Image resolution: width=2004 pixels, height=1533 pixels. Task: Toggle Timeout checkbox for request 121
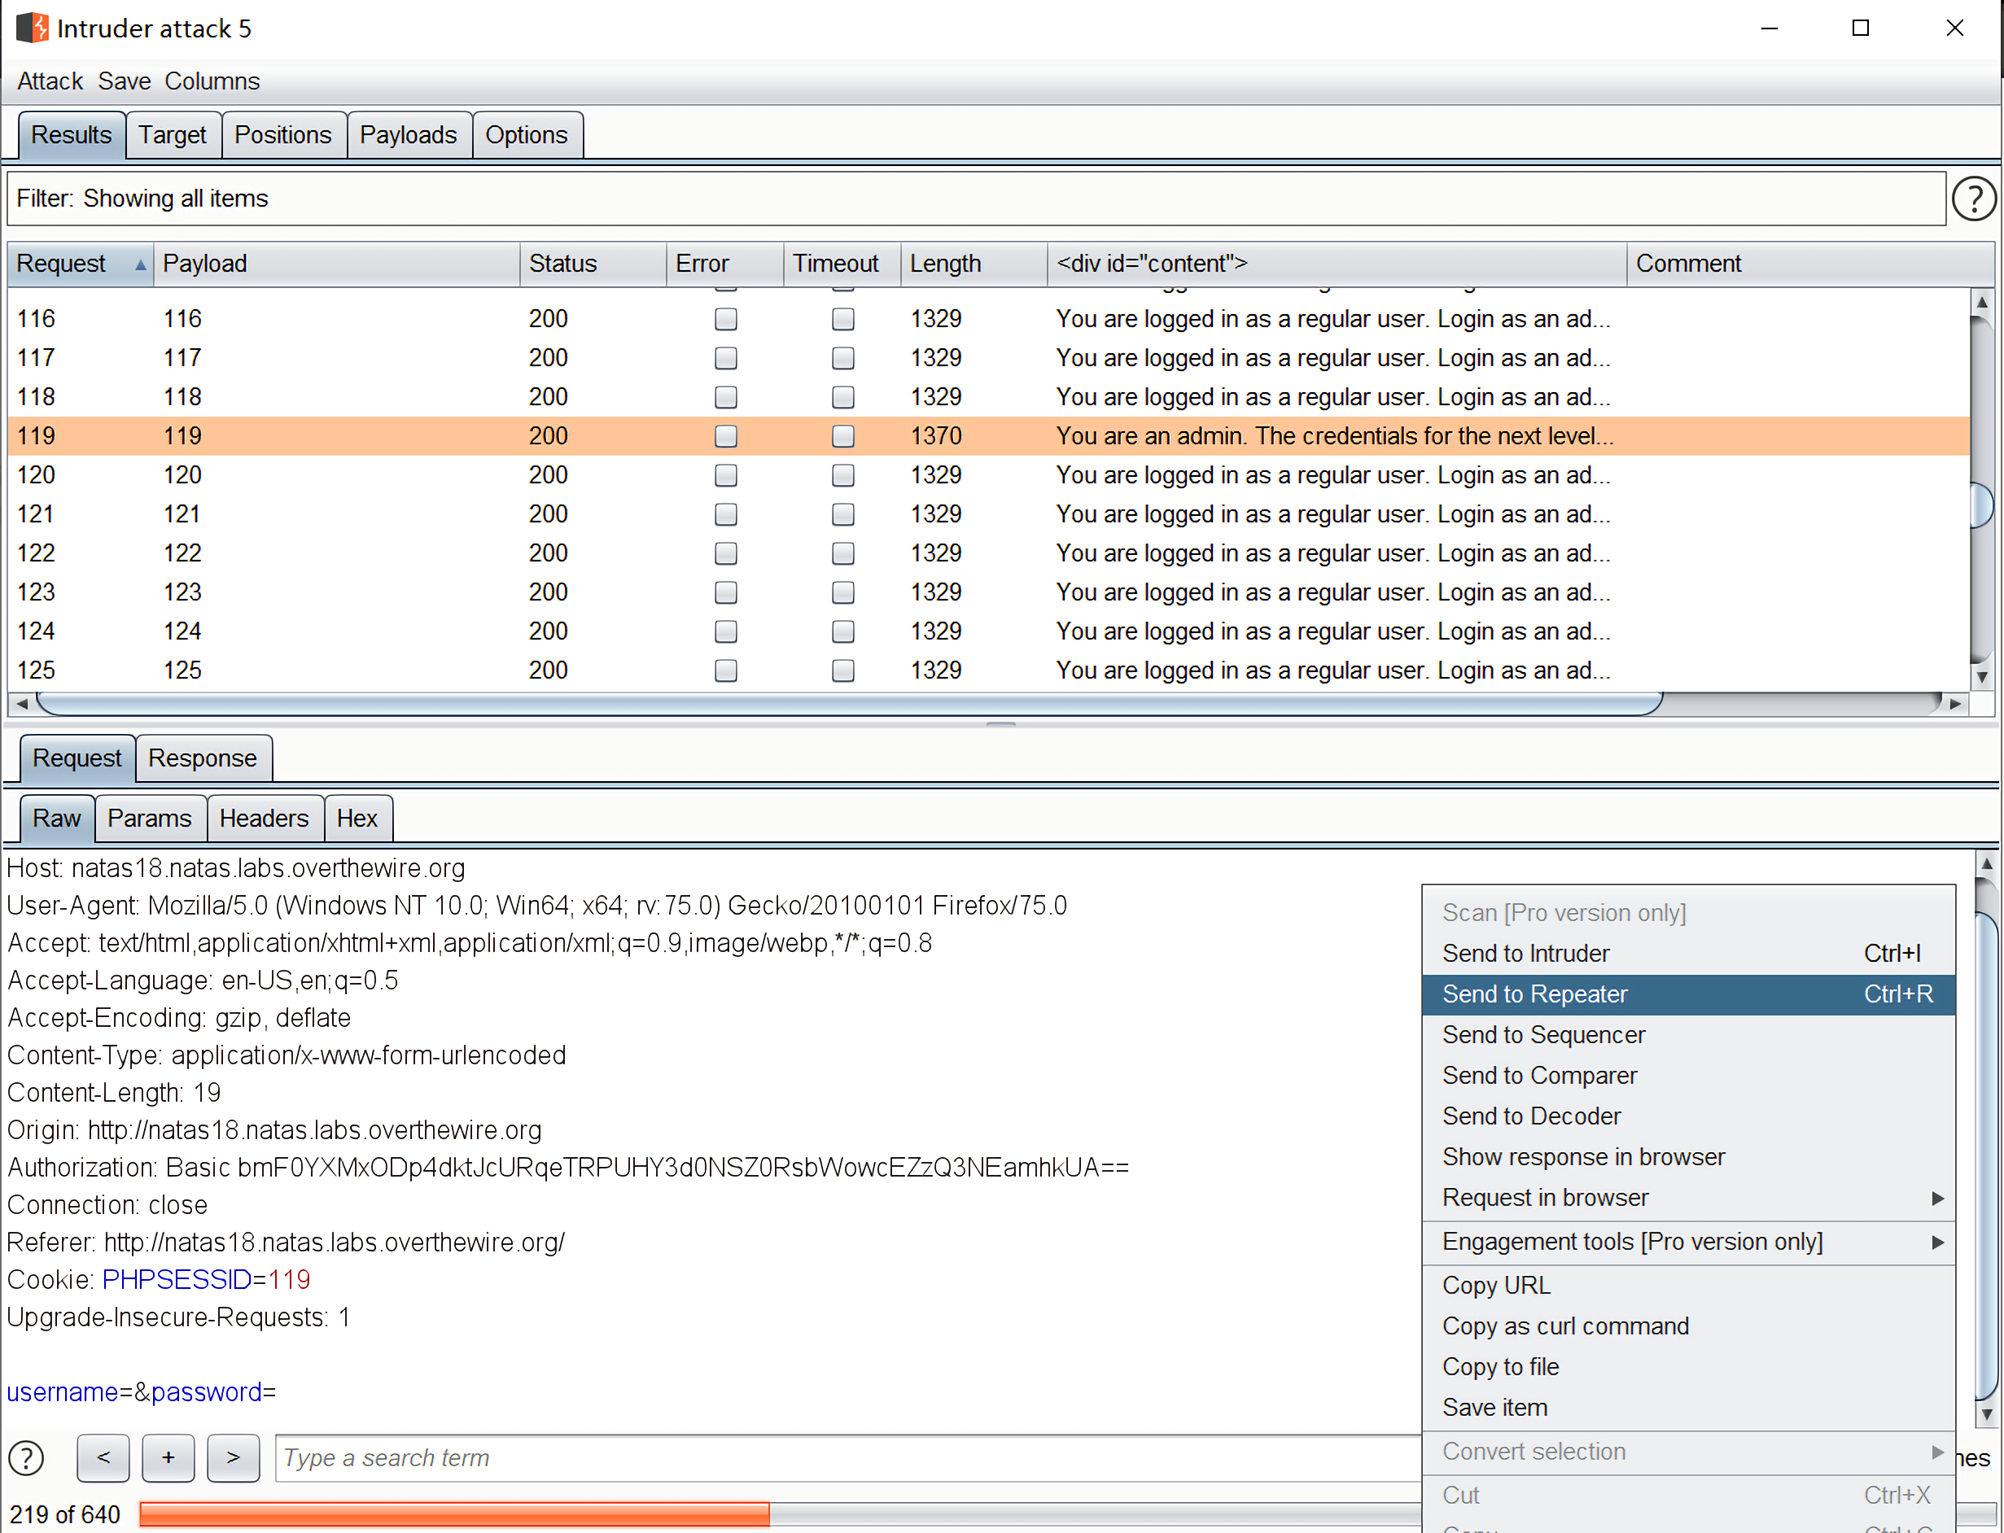[x=843, y=513]
